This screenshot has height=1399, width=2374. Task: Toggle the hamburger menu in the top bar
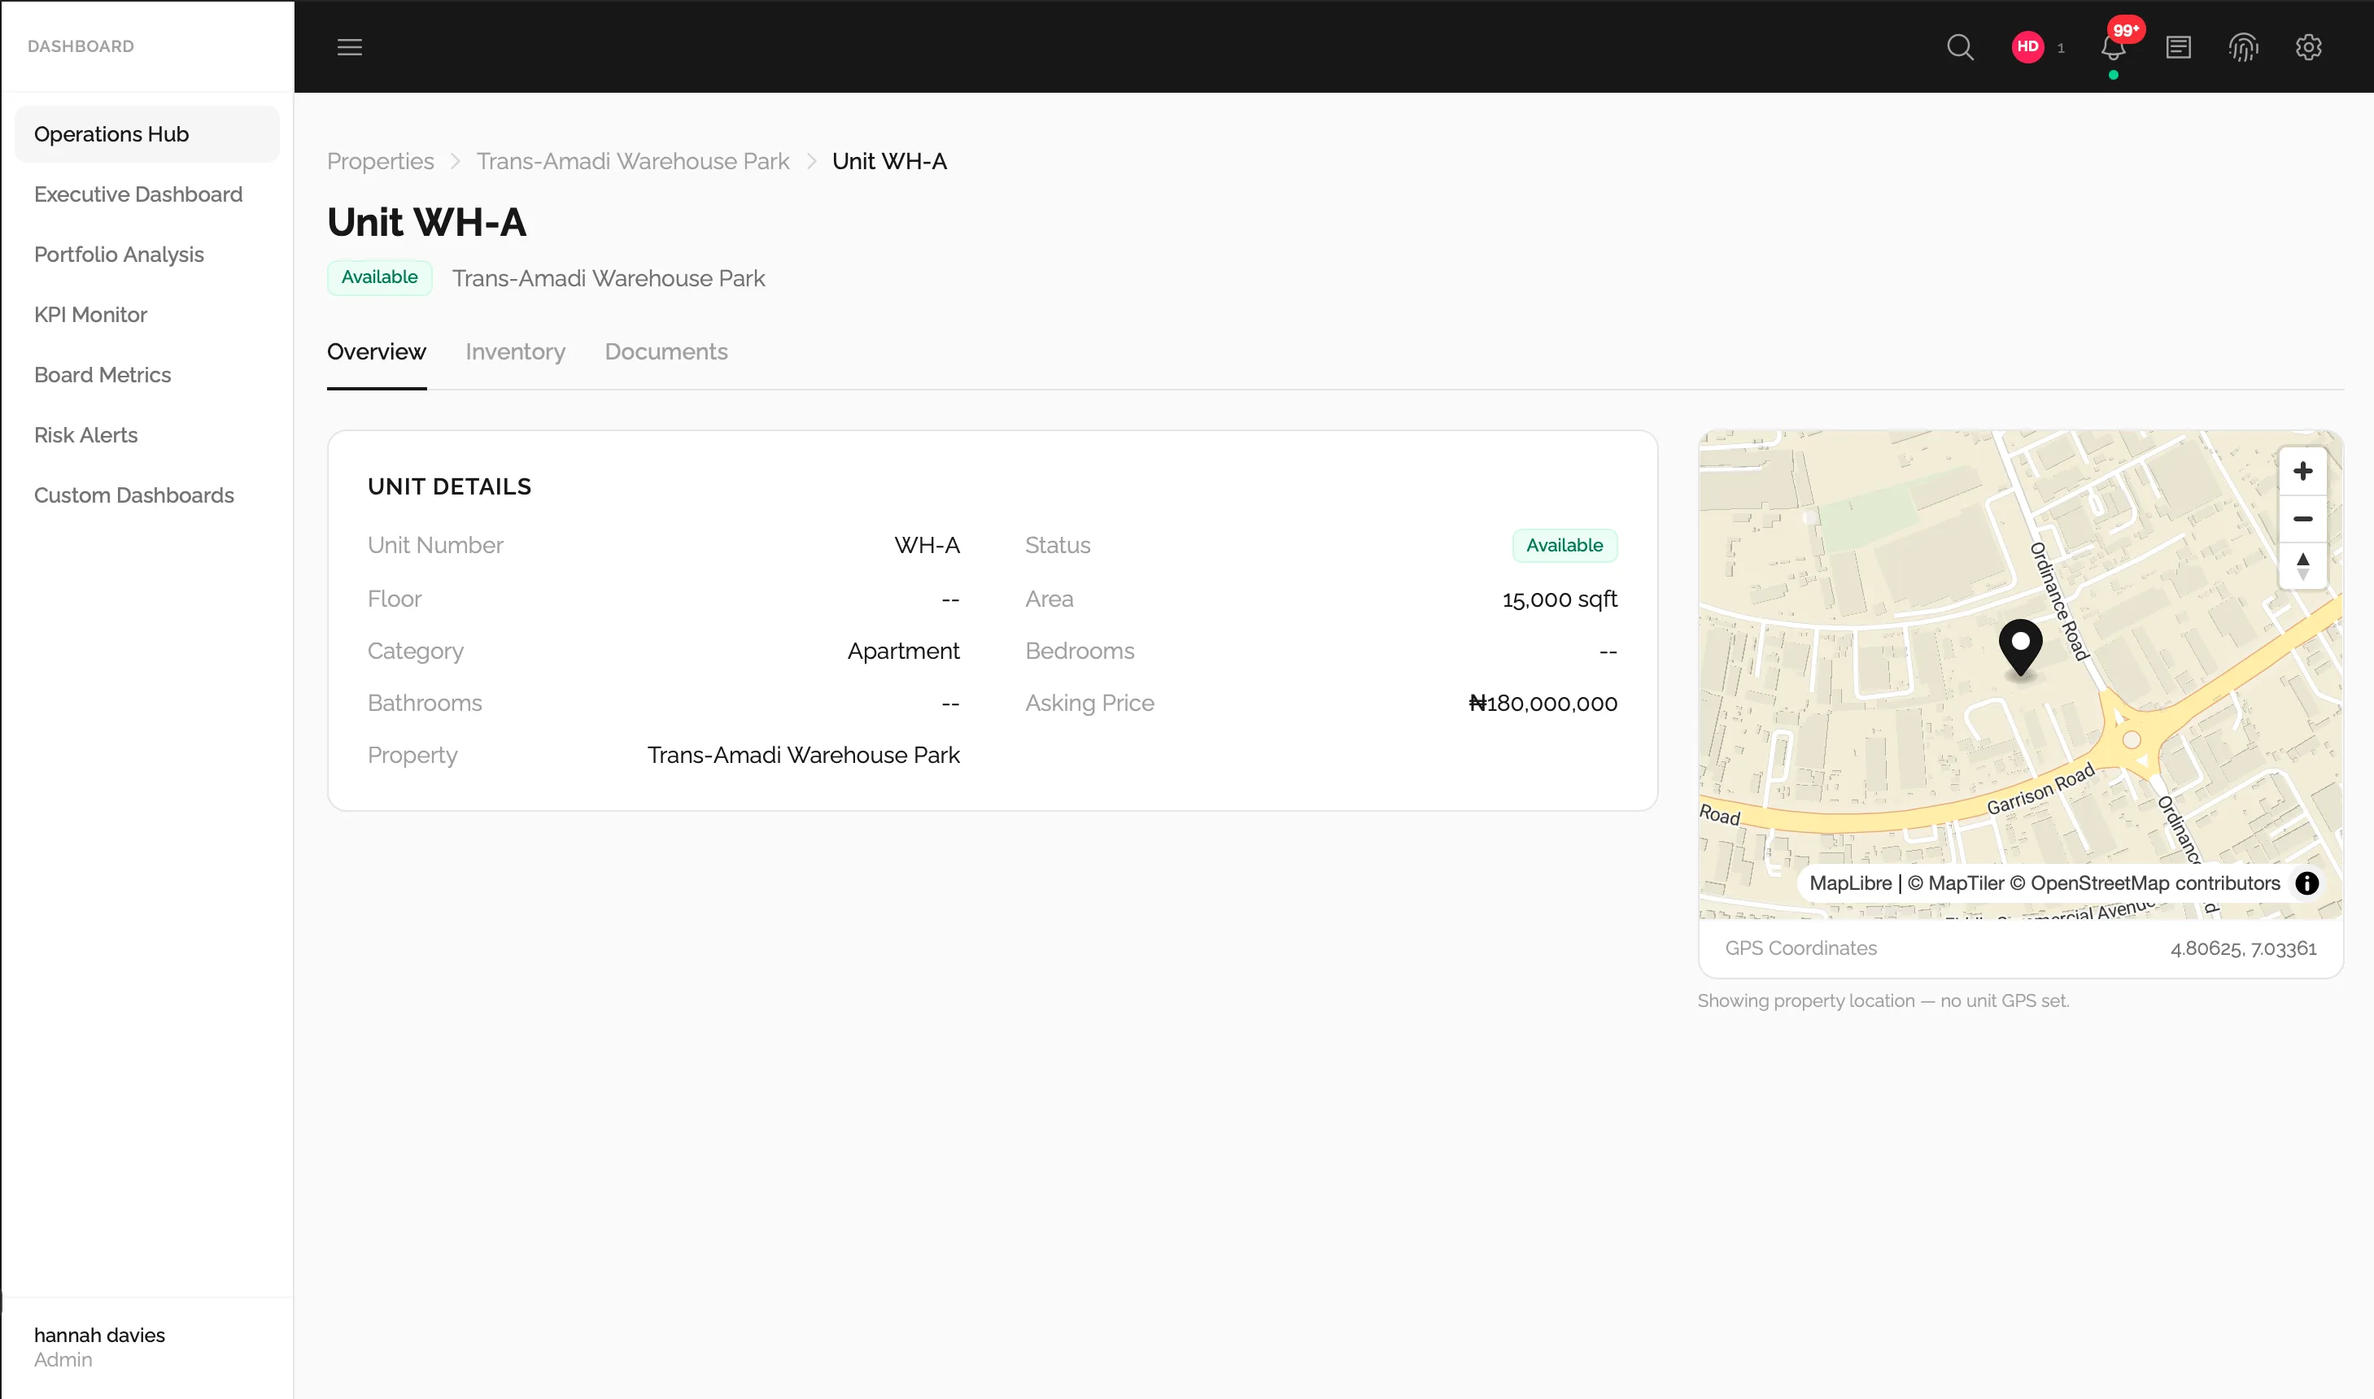point(350,47)
